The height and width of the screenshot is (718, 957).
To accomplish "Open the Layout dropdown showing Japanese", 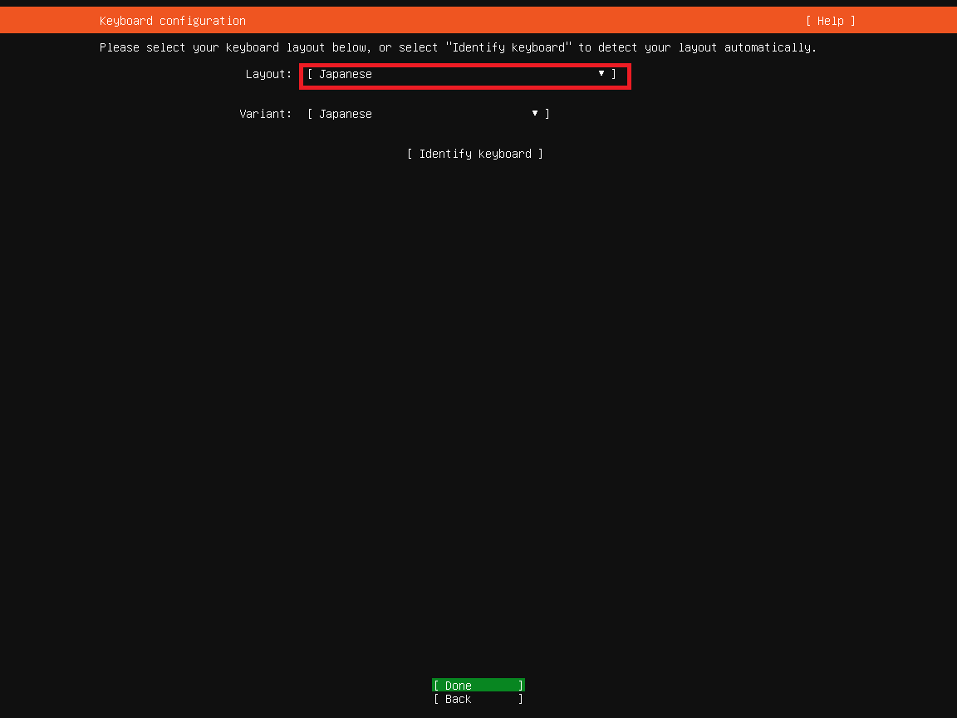I will (461, 75).
